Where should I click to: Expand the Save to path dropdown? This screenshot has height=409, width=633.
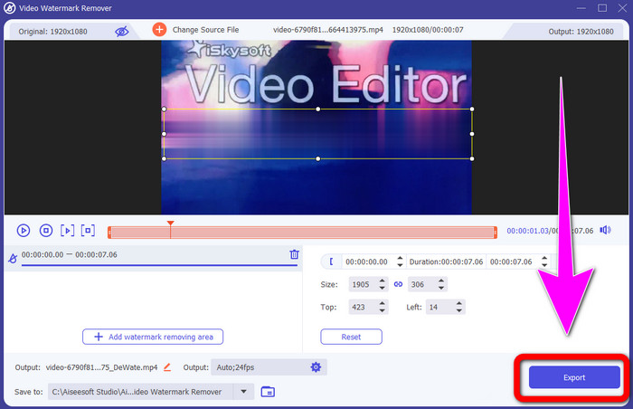coord(243,391)
